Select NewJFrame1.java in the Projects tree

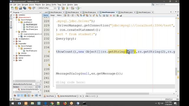[32, 27]
